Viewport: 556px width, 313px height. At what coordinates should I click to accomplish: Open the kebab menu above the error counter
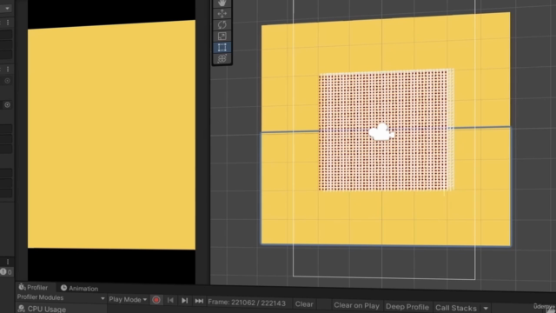coord(8,262)
